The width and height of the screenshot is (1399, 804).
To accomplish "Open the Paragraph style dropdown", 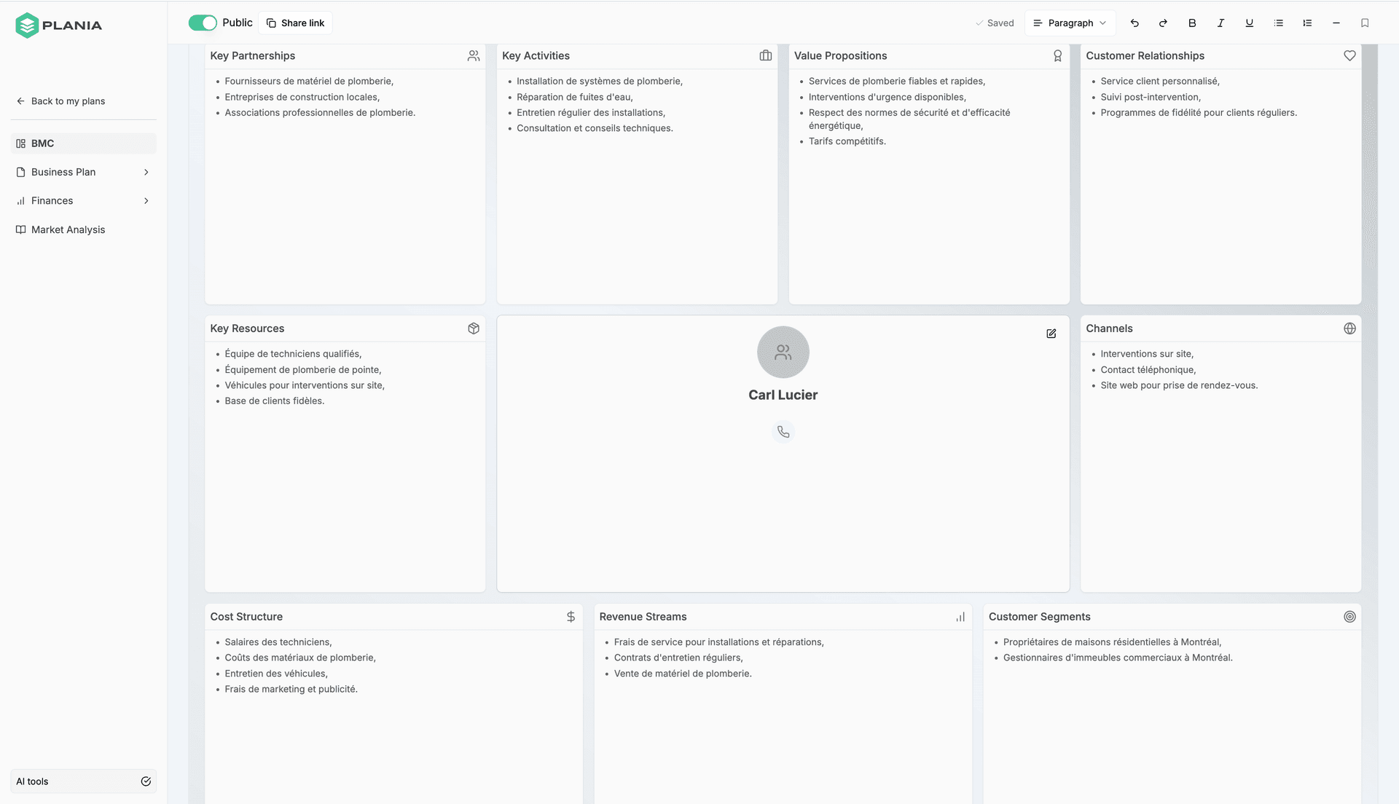I will point(1070,23).
